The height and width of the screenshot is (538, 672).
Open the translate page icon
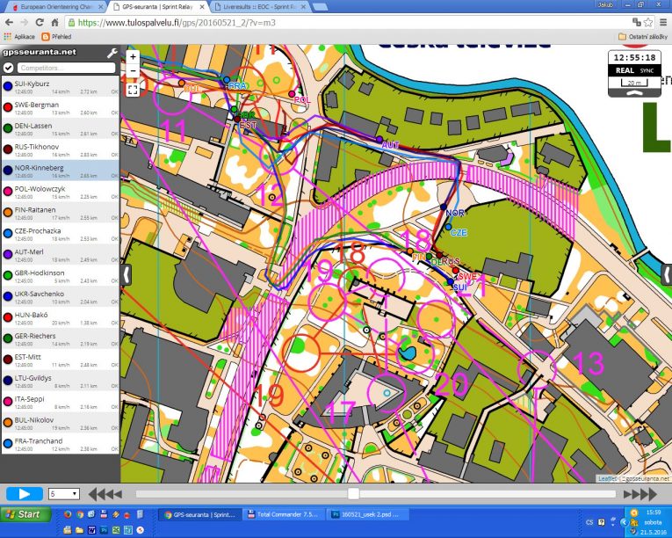coord(637,22)
